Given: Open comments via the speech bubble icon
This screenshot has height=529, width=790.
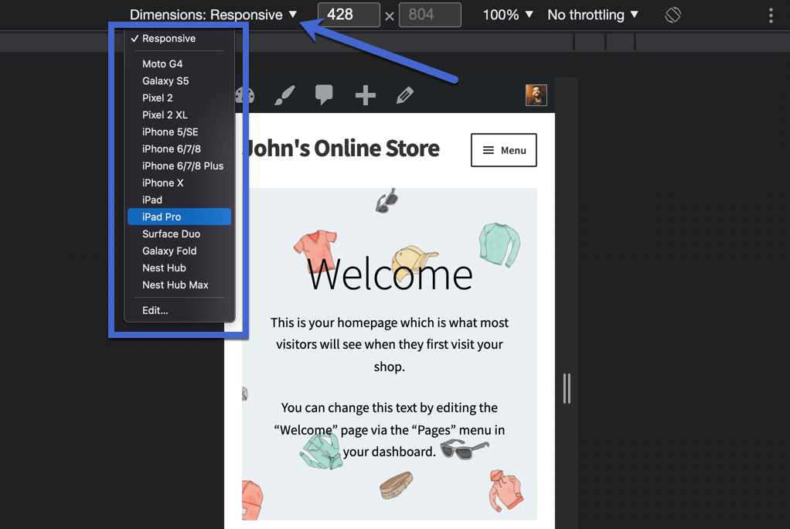Looking at the screenshot, I should [x=324, y=95].
